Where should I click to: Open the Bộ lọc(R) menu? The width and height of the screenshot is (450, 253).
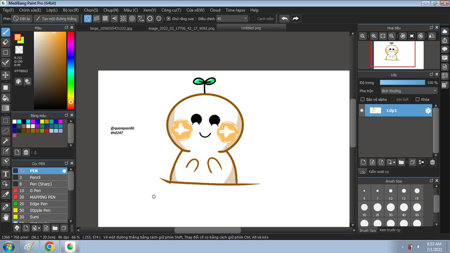pyautogui.click(x=71, y=10)
